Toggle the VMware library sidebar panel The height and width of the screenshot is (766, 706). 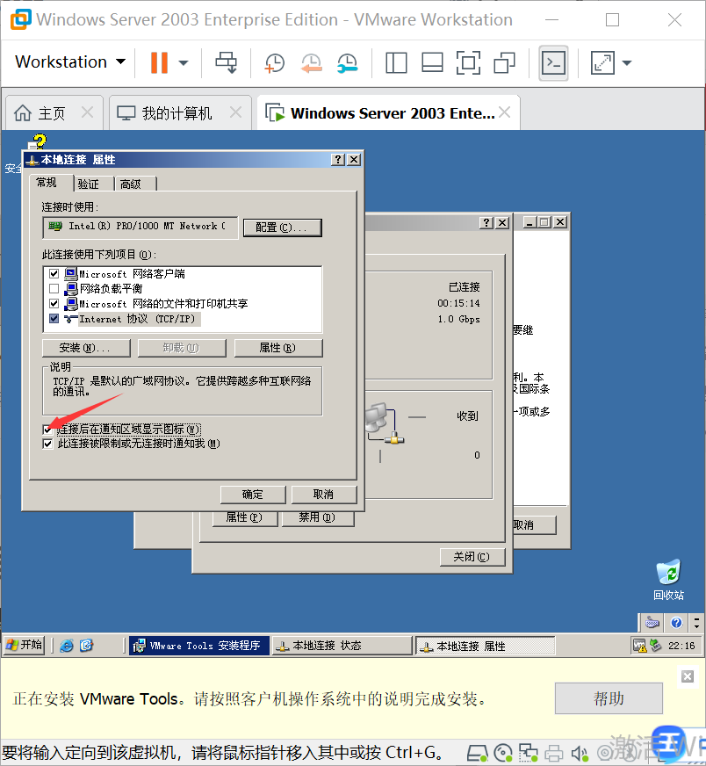click(396, 62)
